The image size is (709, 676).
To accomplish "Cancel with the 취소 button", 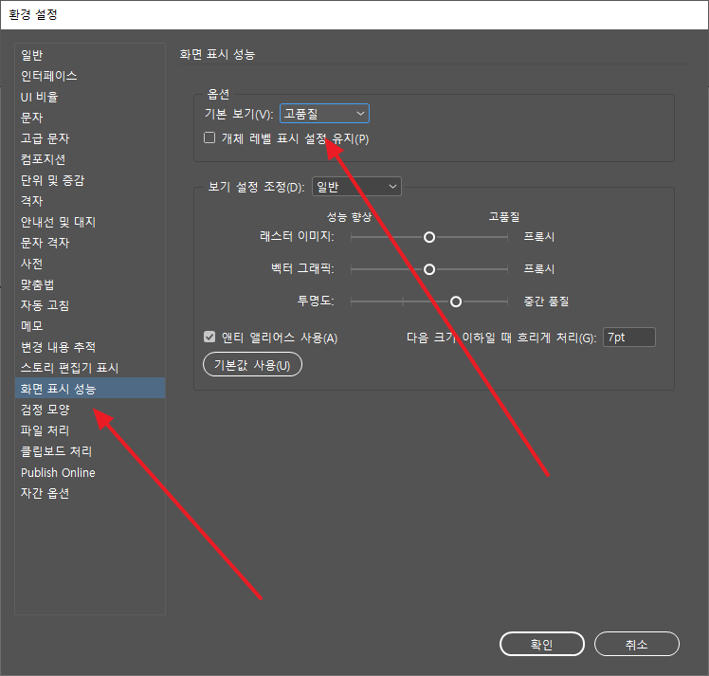I will tap(636, 644).
